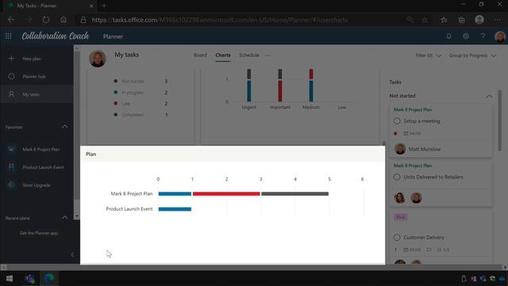508x286 pixels.
Task: Open the app launcher waffle icon
Action: pyautogui.click(x=9, y=36)
